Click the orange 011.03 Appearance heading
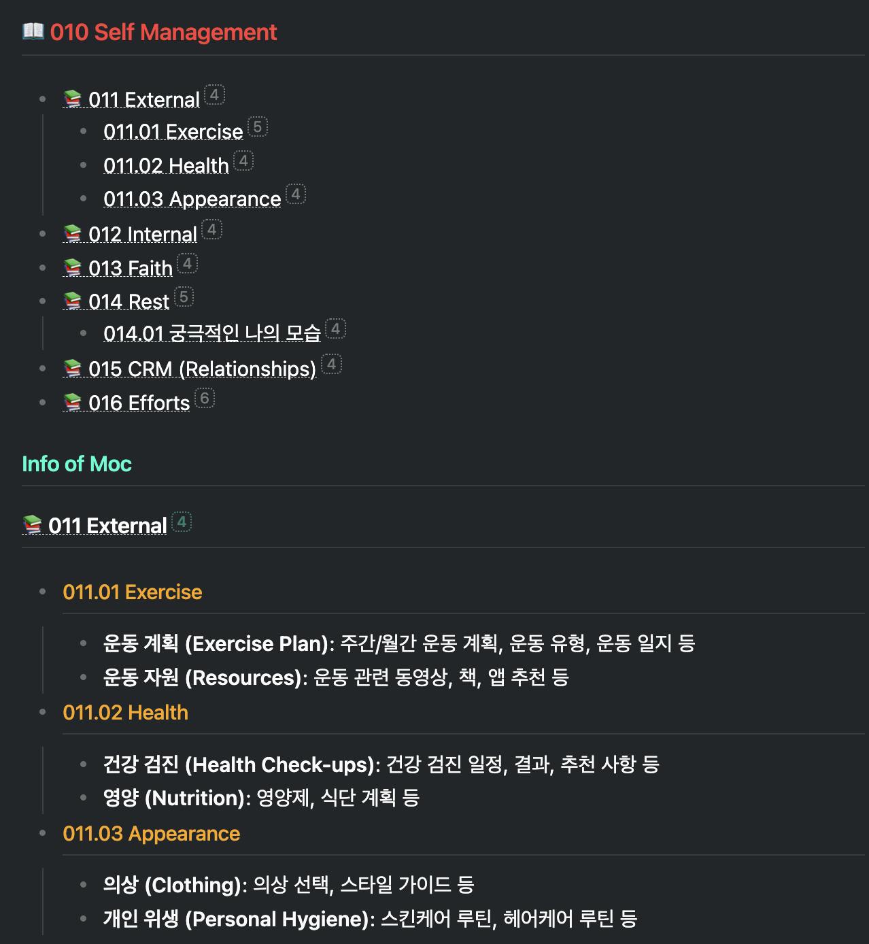The image size is (869, 944). click(x=152, y=833)
